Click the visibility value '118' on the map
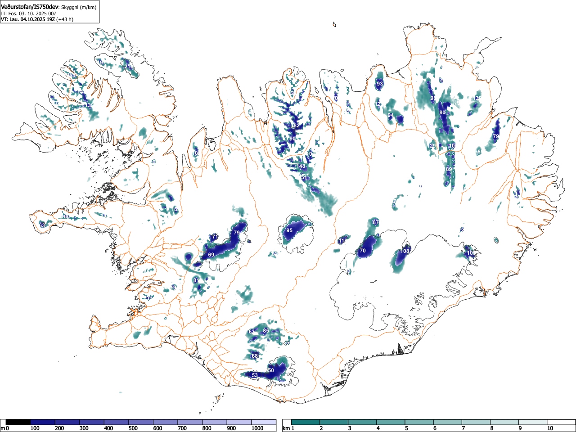 coord(343,241)
